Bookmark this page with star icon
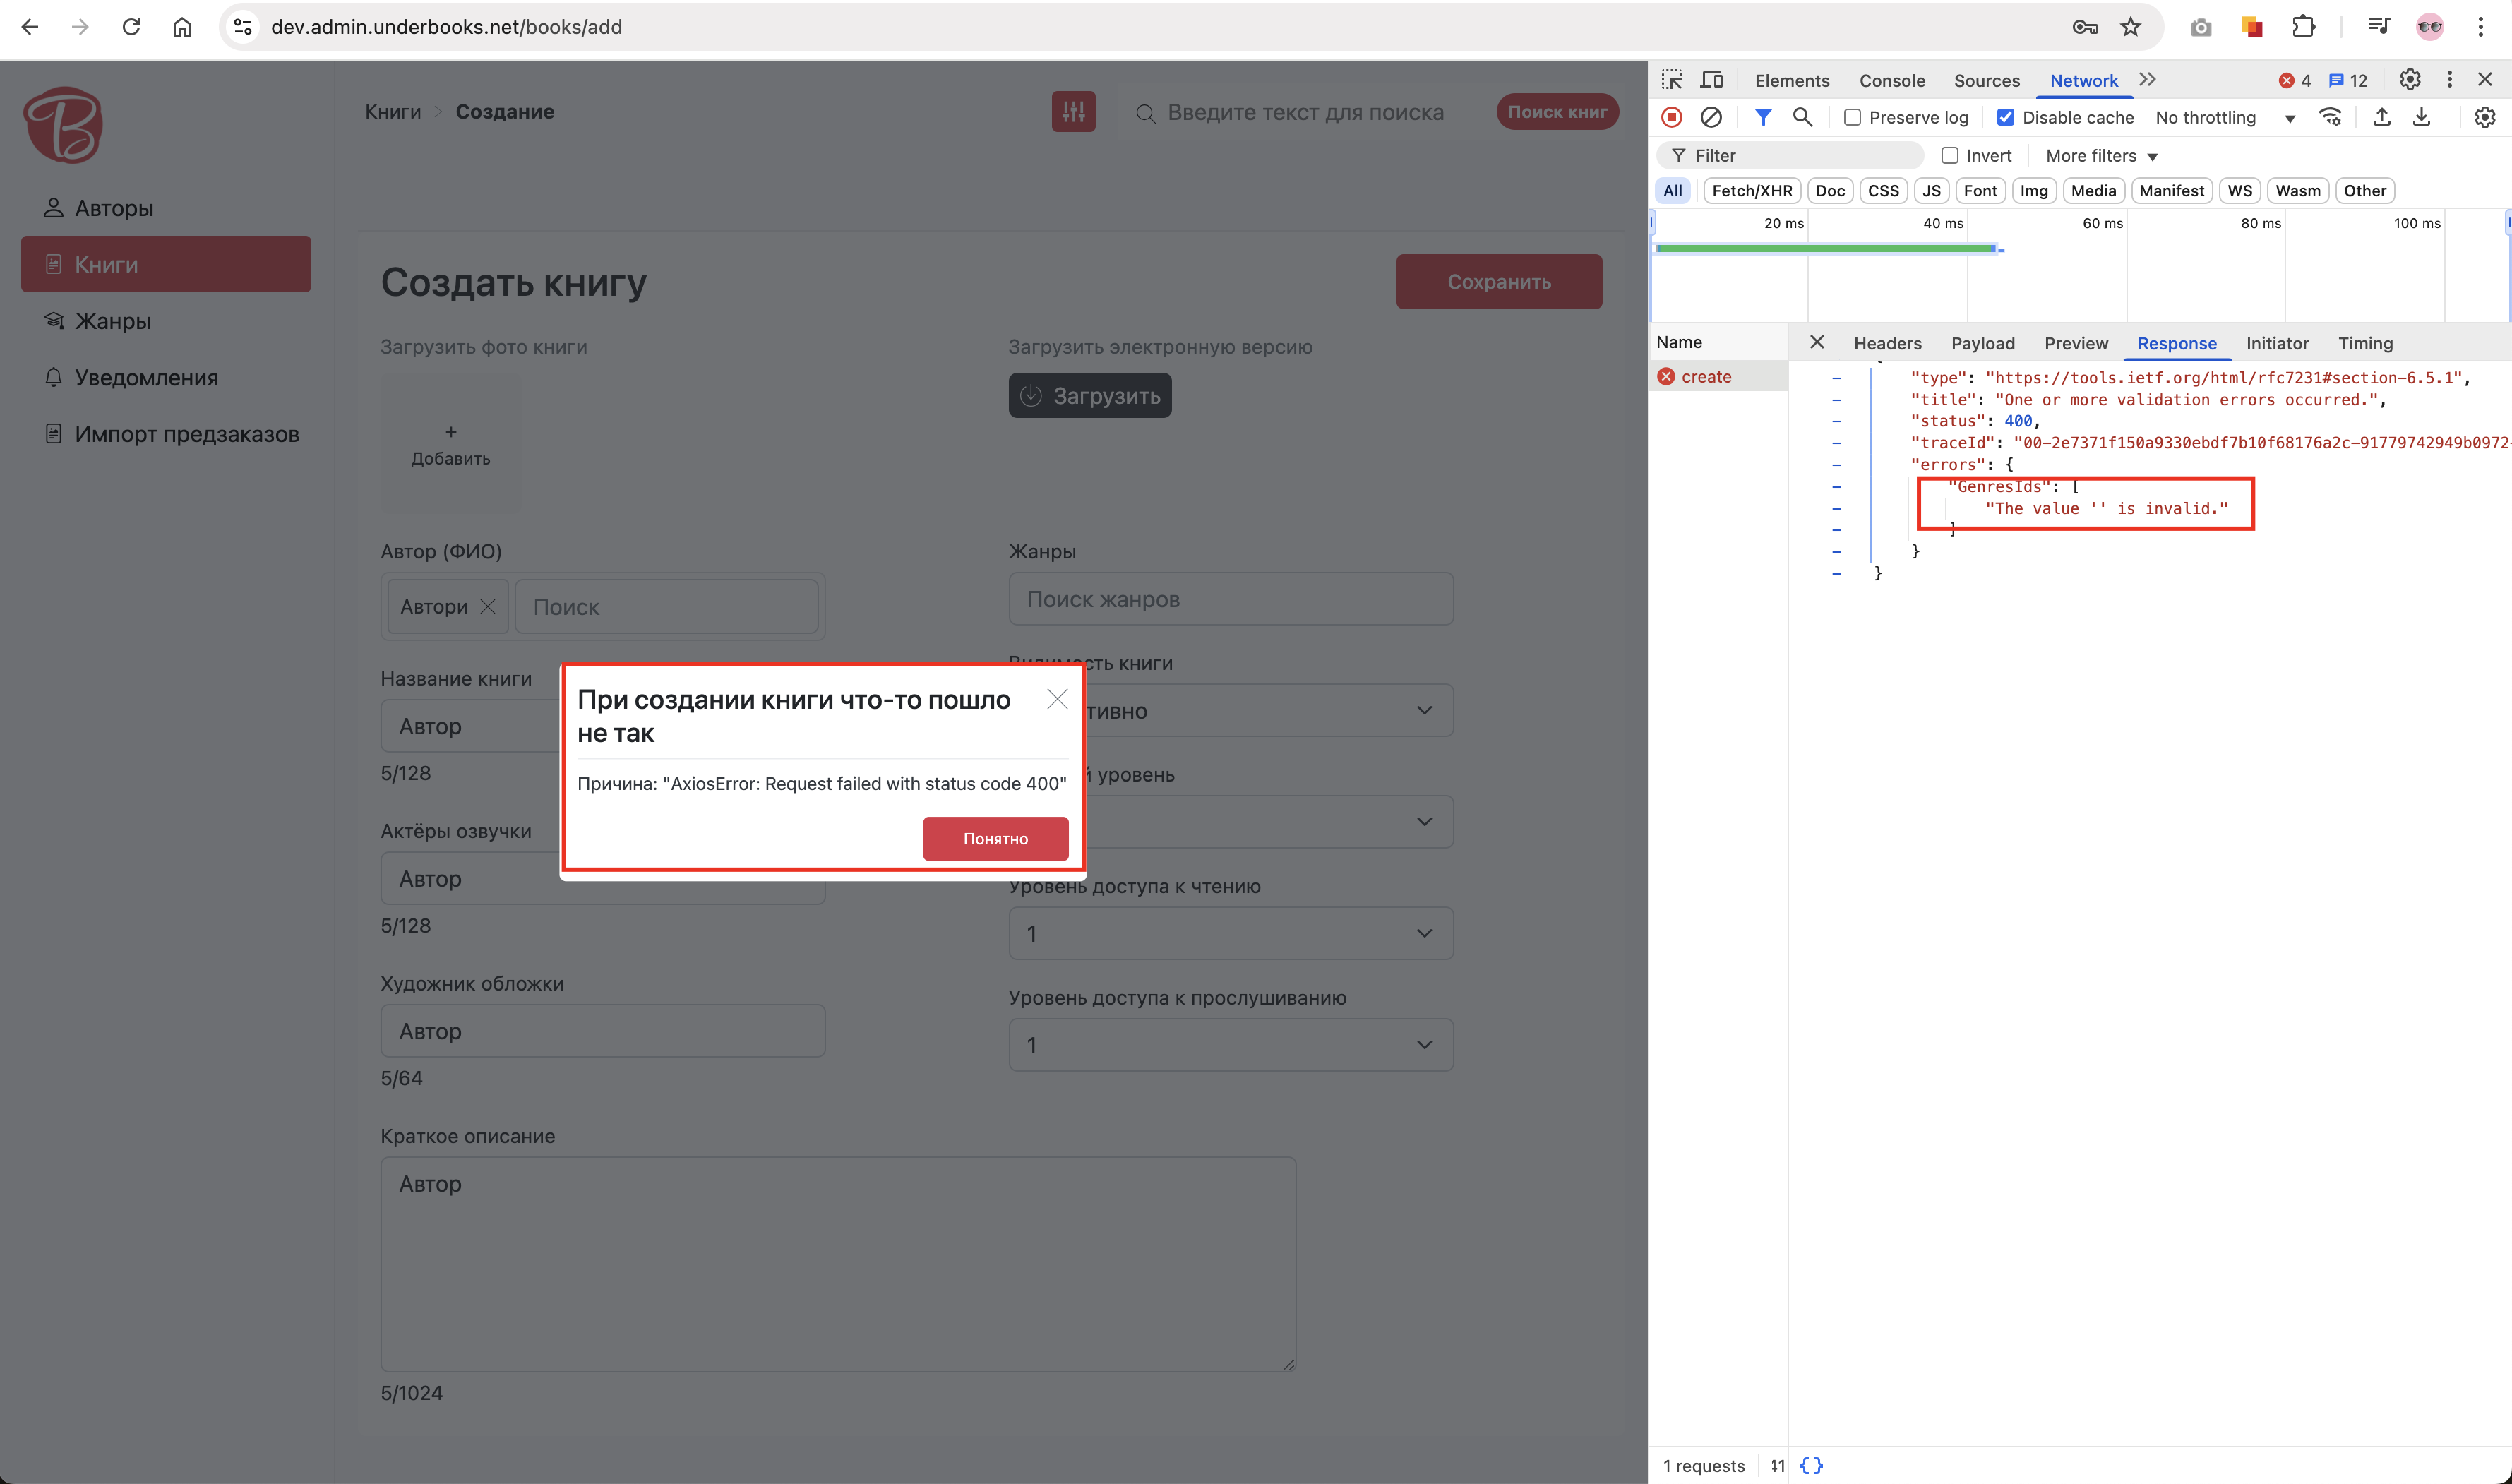The height and width of the screenshot is (1484, 2512). coord(2131,27)
